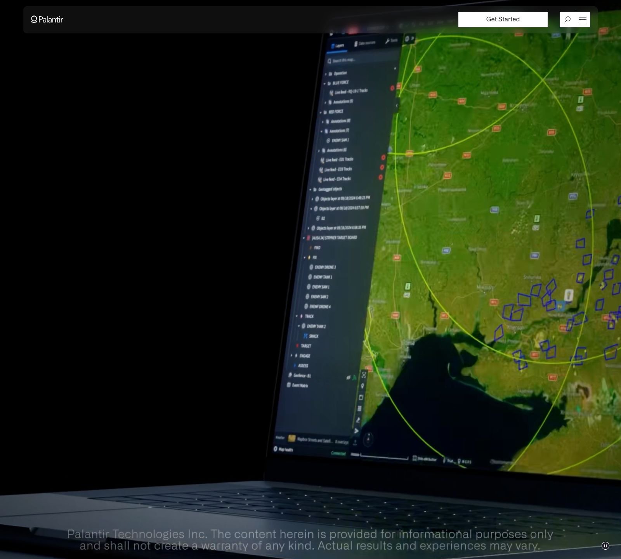This screenshot has width=621, height=559.
Task: Collapse the layers side panel arrow
Action: tap(397, 105)
